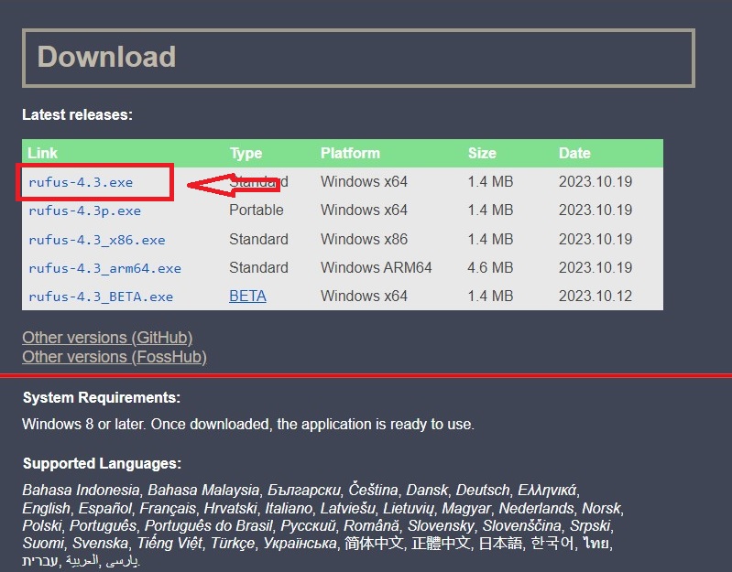
Task: Open the rufus-4.3_x86.exe link
Action: (96, 240)
